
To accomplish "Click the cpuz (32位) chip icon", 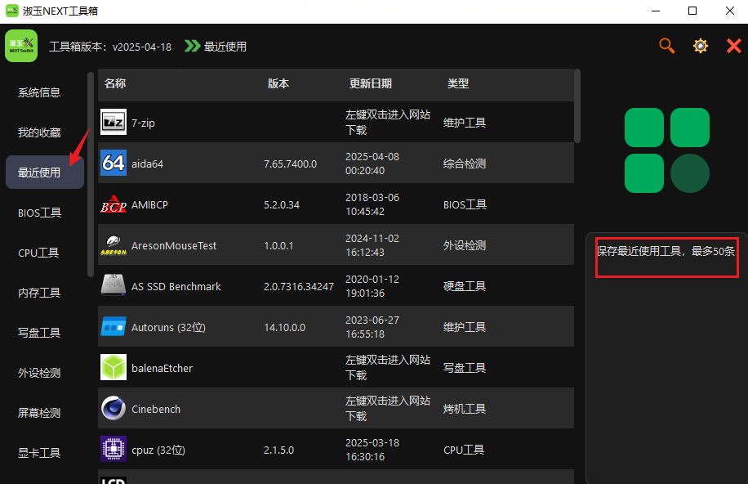I will click(114, 450).
